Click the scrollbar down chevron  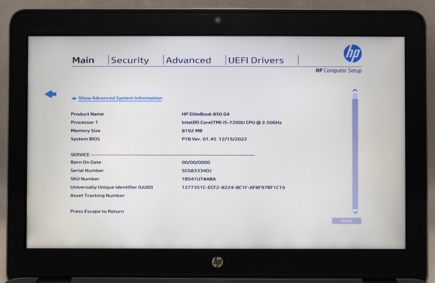(x=355, y=212)
